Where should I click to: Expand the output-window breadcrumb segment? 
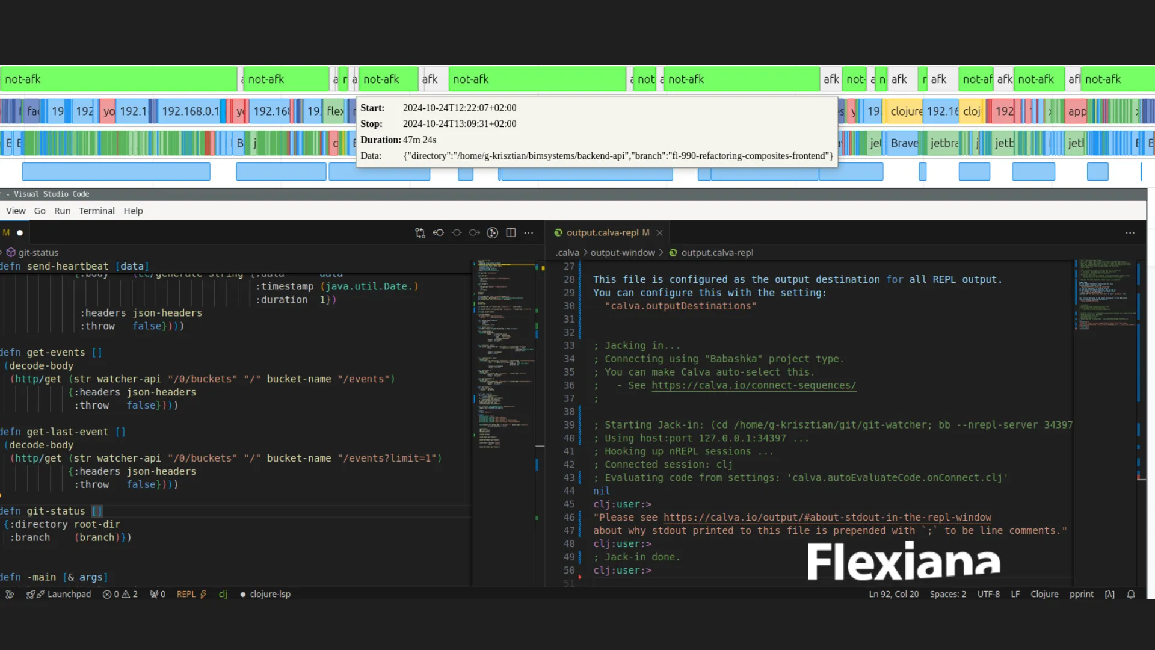coord(623,253)
